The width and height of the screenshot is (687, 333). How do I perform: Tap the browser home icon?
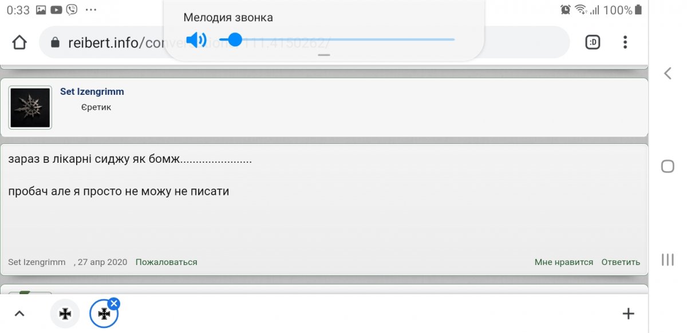(x=19, y=43)
